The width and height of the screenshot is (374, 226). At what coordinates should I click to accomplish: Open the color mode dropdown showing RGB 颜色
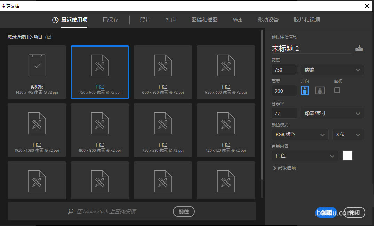pos(300,134)
